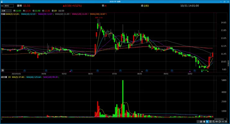This screenshot has width=230, height=124.
Task: Click the plus circle icon beside the stock code
Action: pos(2,6)
